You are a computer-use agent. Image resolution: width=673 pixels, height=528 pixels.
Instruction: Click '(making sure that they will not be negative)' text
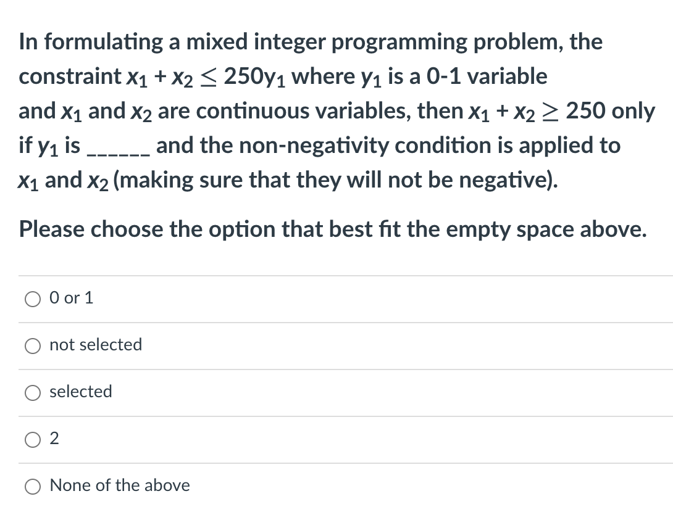336,179
